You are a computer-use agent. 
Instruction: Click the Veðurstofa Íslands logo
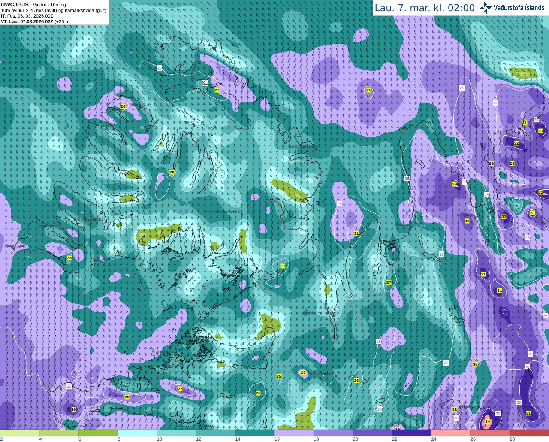[x=512, y=7]
